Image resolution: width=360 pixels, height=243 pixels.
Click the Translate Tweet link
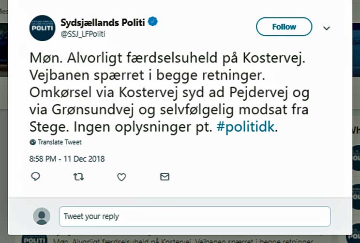(x=60, y=142)
